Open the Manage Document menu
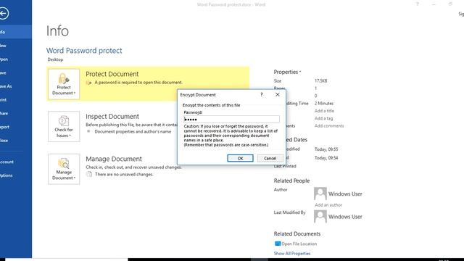464x261 pixels. point(64,169)
